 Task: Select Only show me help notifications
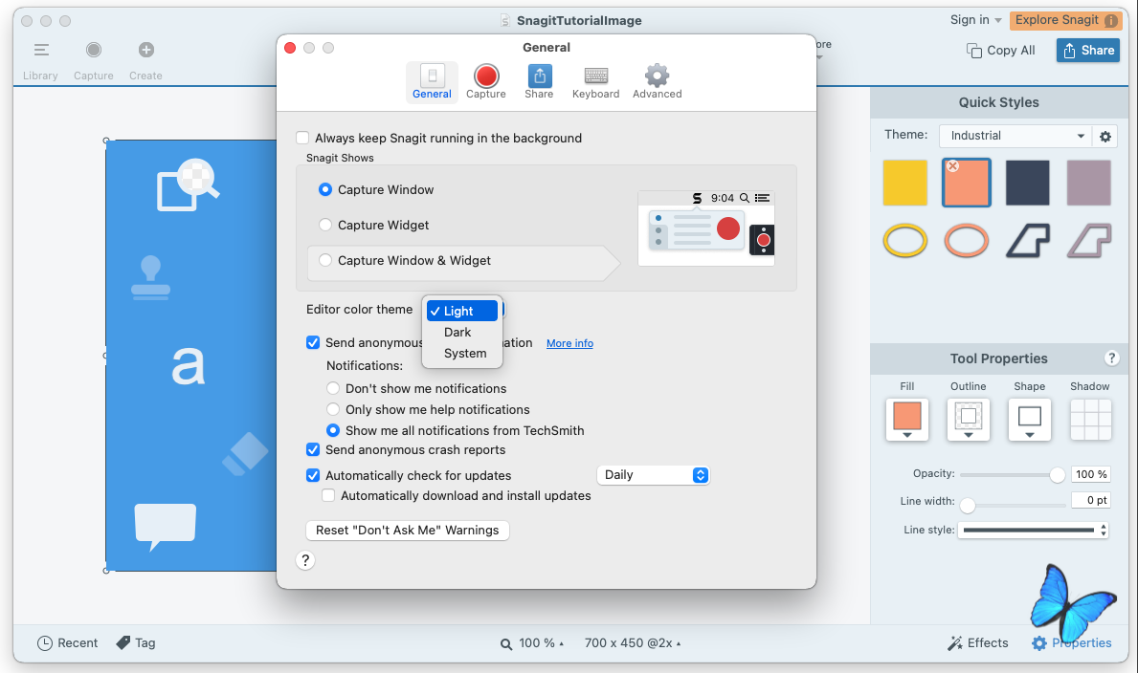click(333, 409)
